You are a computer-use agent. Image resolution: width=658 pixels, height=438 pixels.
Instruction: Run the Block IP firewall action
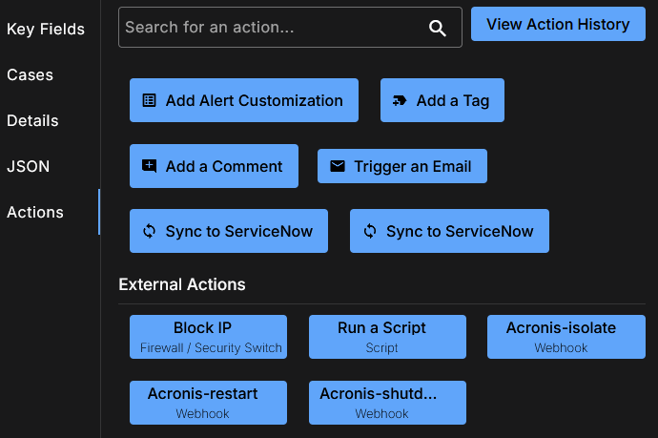208,337
